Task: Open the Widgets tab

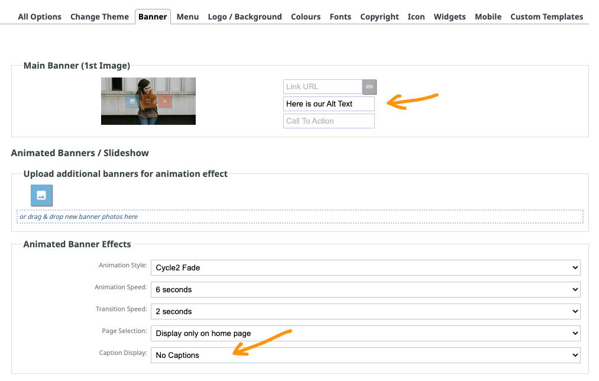Action: (x=449, y=17)
